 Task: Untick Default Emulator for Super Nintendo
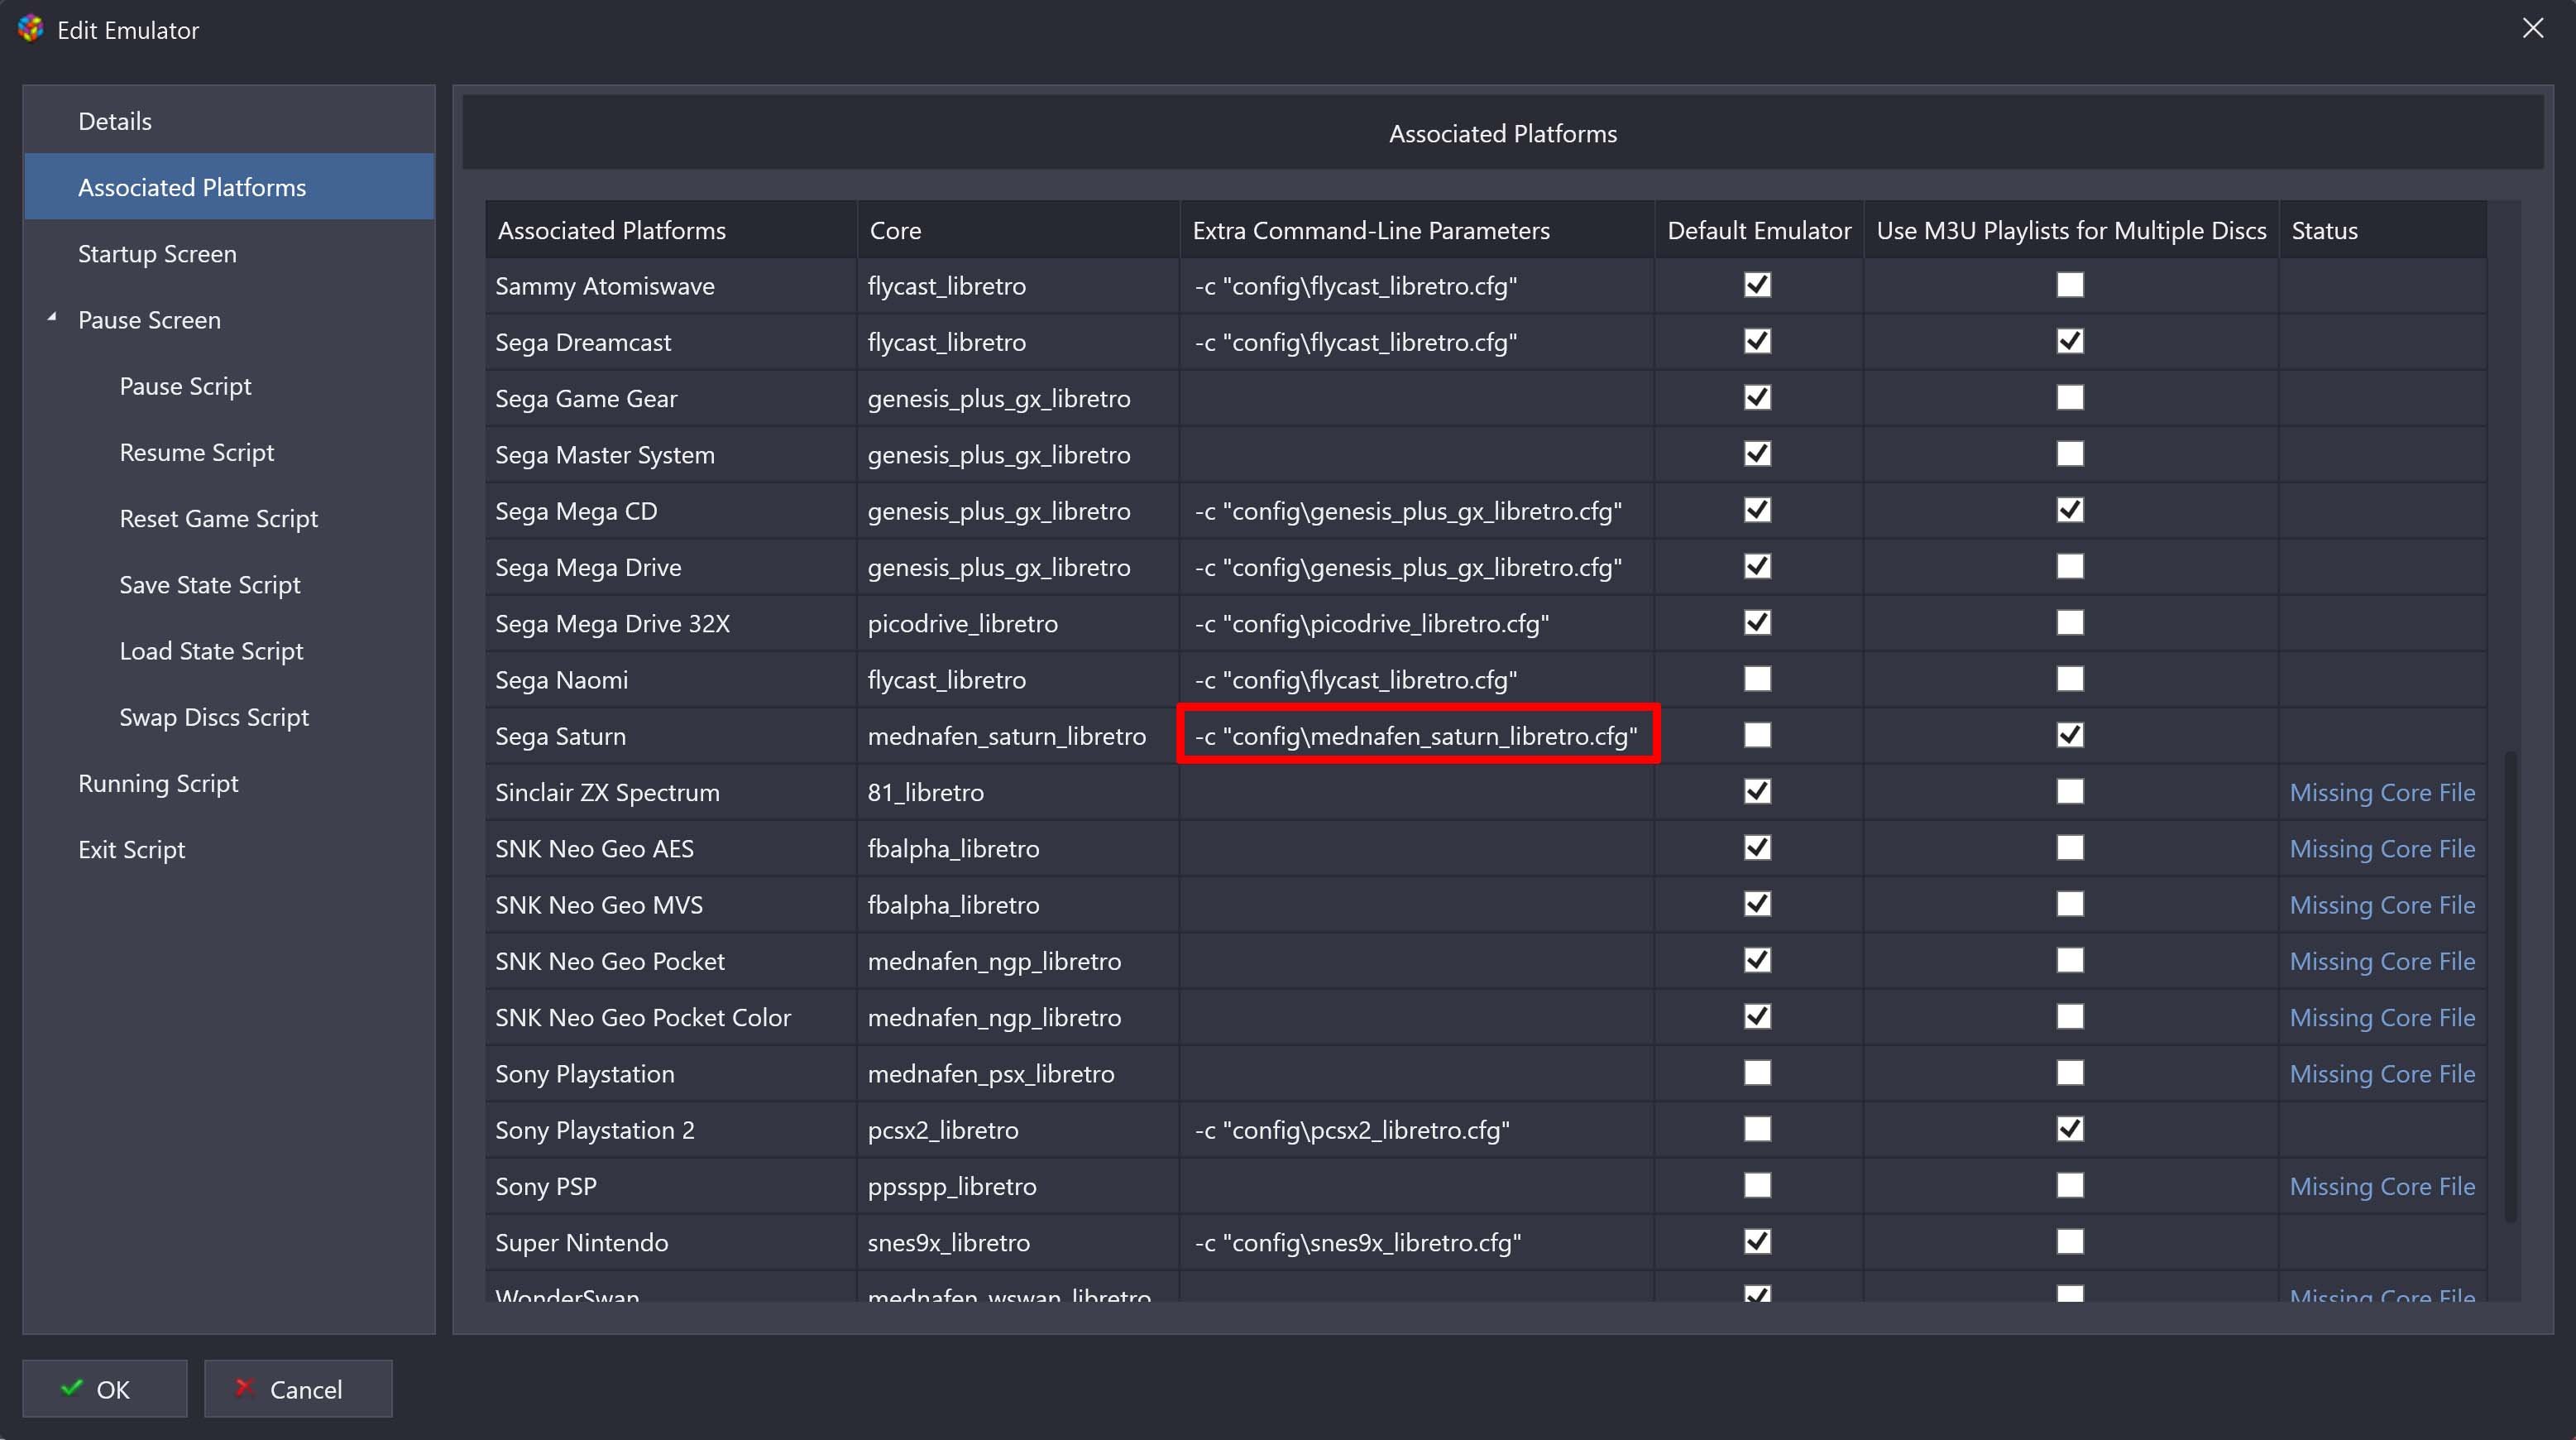tap(1757, 1242)
